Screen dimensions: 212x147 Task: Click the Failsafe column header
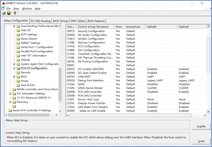(161, 27)
